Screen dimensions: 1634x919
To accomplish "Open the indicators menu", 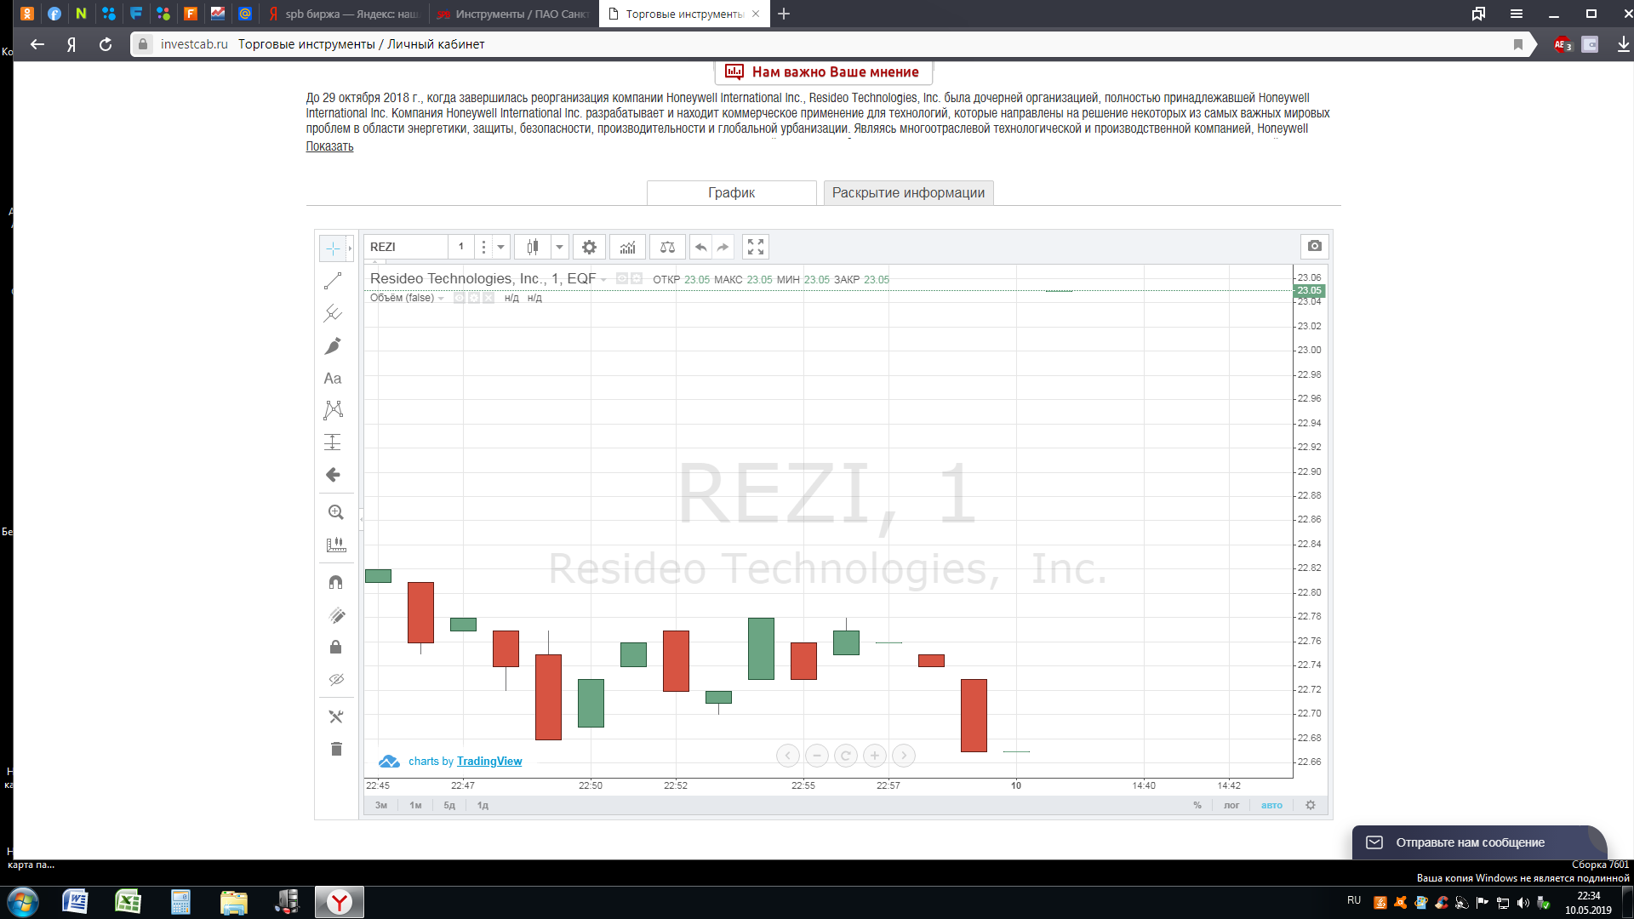I will point(627,247).
